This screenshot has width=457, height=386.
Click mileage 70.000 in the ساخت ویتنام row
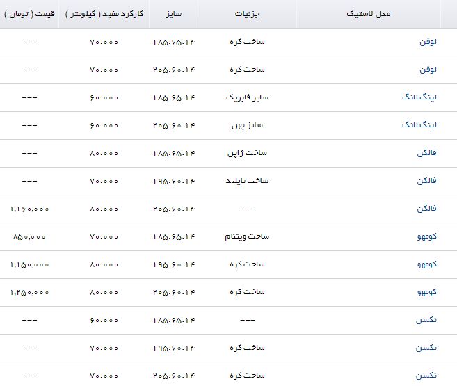(104, 237)
